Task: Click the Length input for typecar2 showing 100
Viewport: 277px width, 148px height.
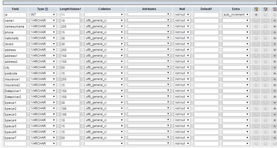Action: tap(70, 109)
